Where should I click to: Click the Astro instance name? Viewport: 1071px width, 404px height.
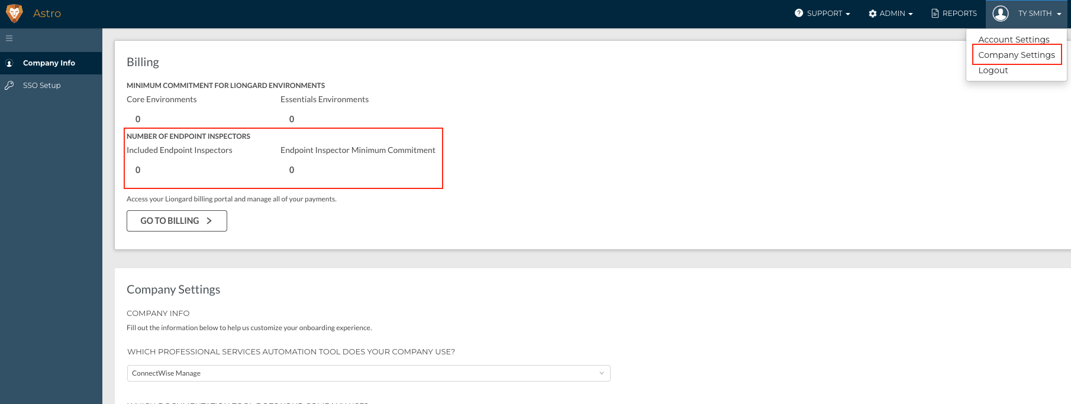click(47, 13)
